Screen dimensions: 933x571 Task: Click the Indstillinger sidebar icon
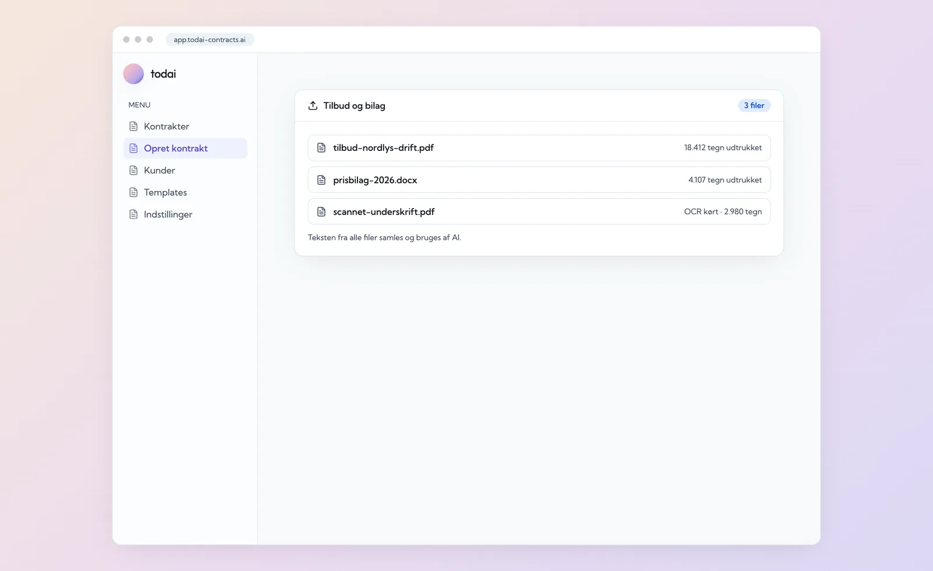[134, 214]
